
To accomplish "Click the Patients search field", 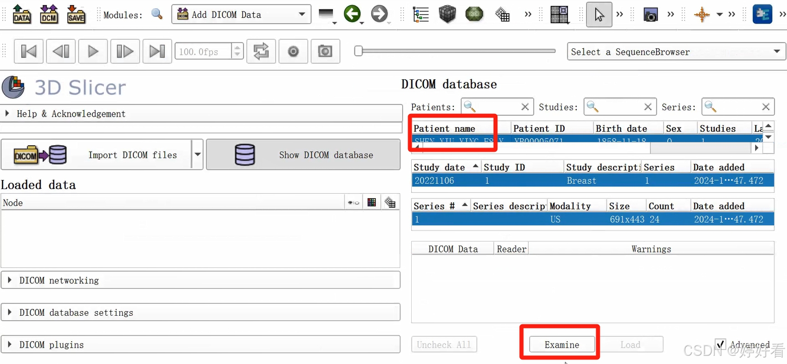I will (496, 107).
